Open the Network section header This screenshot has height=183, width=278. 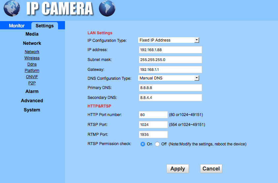(32, 43)
